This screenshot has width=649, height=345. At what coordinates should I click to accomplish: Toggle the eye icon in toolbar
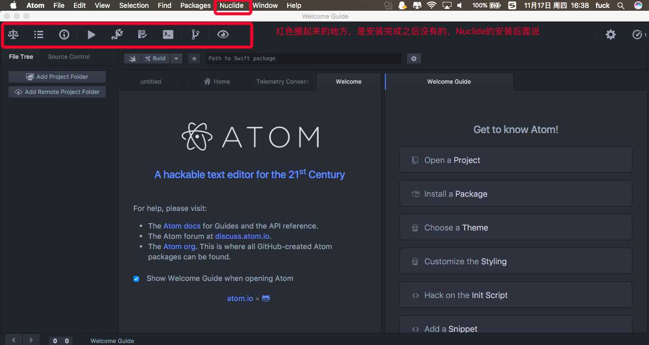coord(223,35)
